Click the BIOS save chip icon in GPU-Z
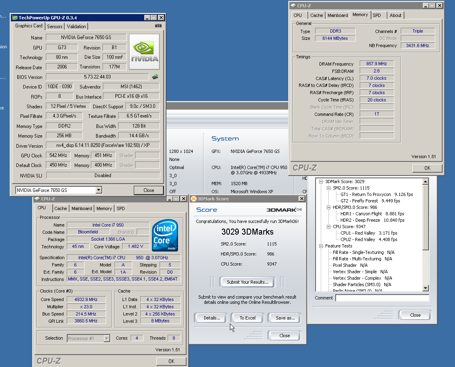The height and width of the screenshot is (367, 455). 155,77
